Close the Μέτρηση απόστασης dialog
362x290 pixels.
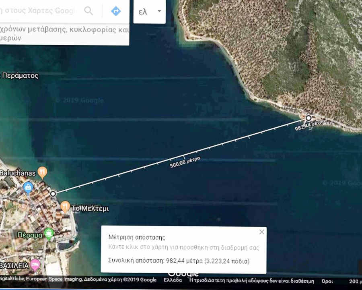(x=262, y=232)
